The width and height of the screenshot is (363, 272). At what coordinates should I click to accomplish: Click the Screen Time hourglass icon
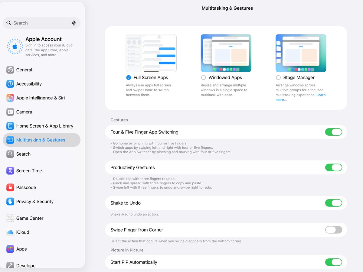pos(10,171)
